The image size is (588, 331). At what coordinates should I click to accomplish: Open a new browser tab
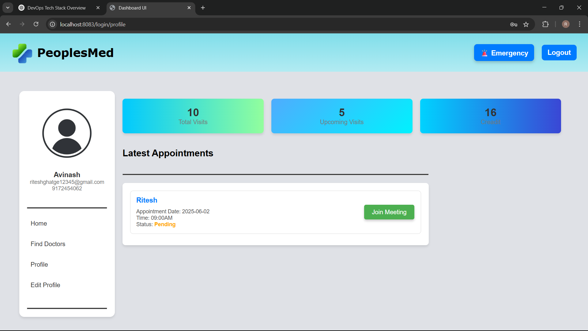coord(203,8)
